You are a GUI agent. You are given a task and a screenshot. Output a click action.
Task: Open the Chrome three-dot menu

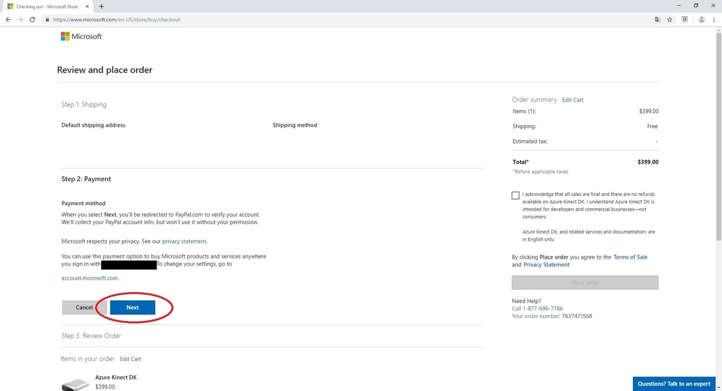714,19
